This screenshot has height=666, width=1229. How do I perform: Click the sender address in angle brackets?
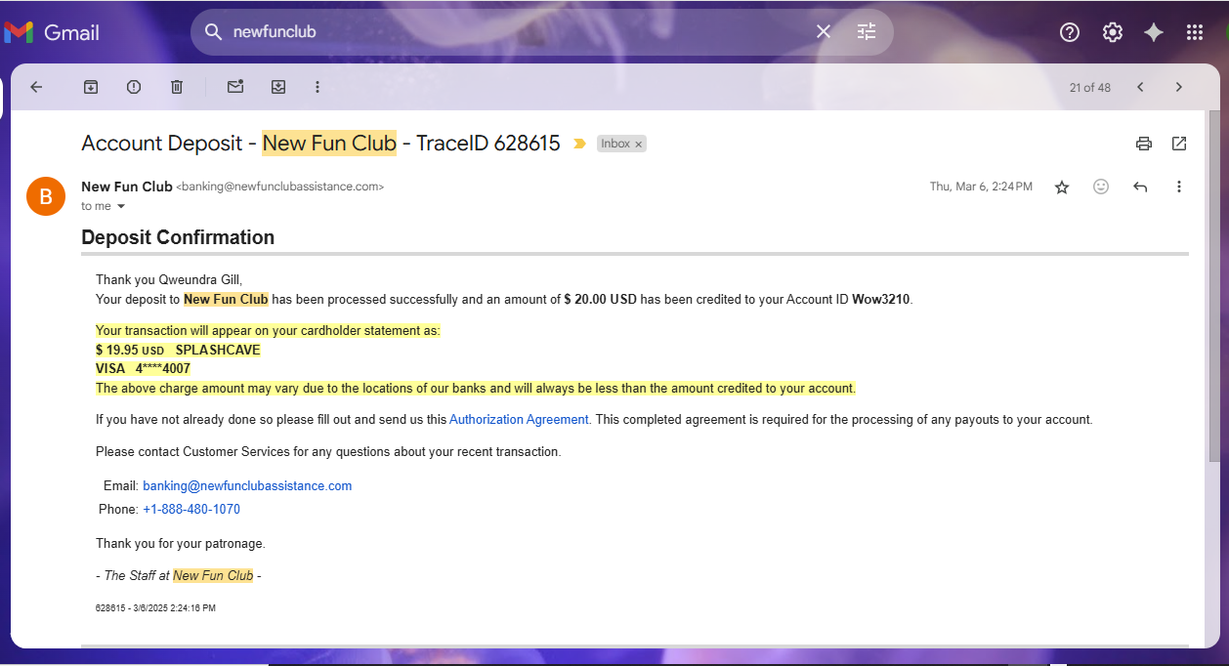[280, 187]
